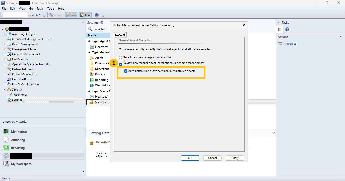The width and height of the screenshot is (345, 181).
Task: Select the Security setting row in list
Action: pos(99,102)
